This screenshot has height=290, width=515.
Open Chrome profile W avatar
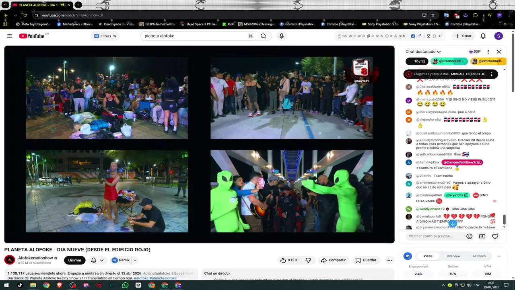499,15
